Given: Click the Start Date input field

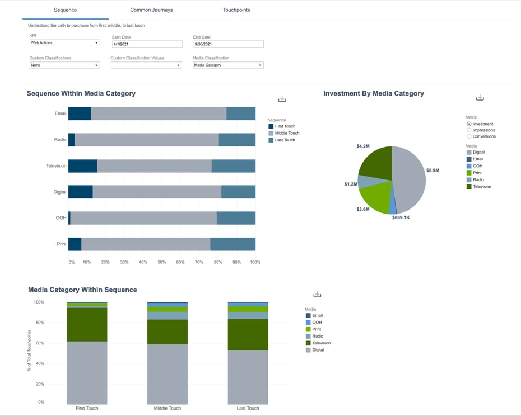Looking at the screenshot, I should pyautogui.click(x=147, y=44).
